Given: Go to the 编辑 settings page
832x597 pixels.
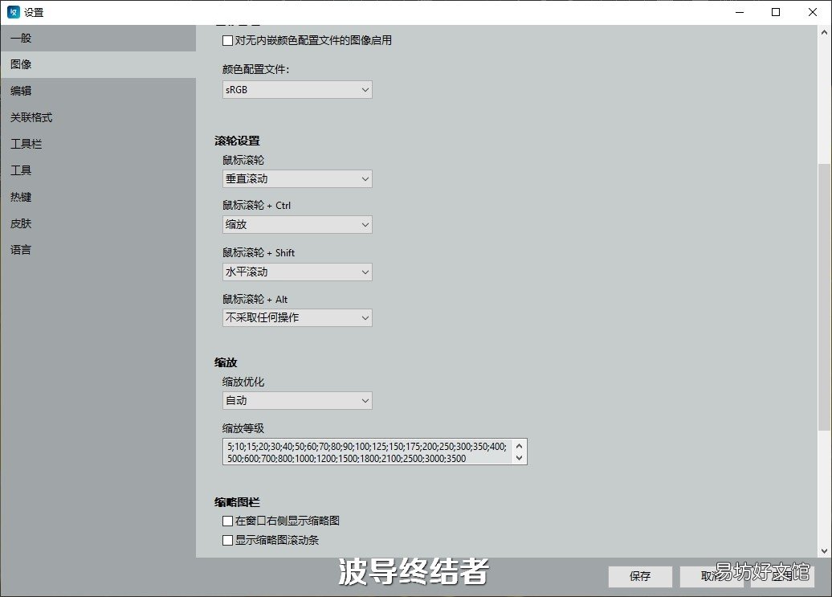Looking at the screenshot, I should click(98, 92).
